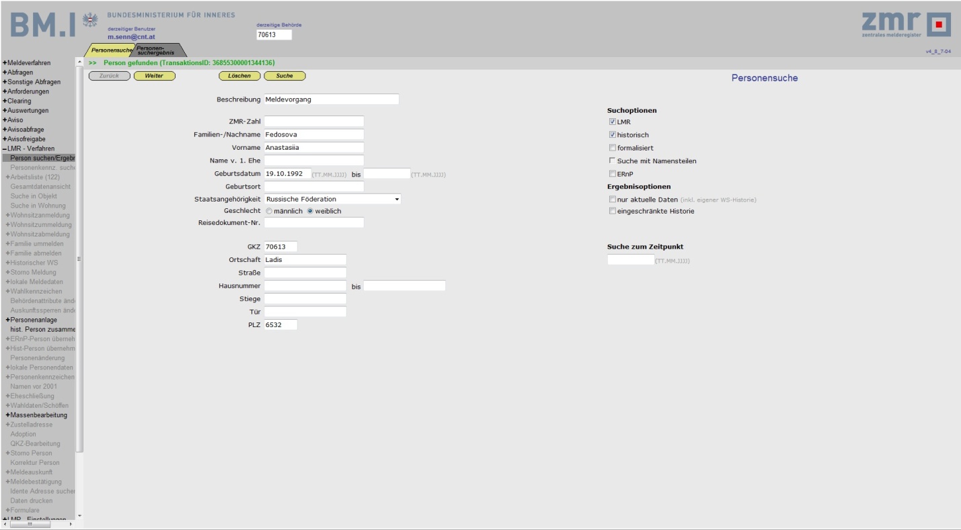Screen dimensions: 961x530
Task: Open hist. Person zusammen entry
Action: [x=42, y=330]
